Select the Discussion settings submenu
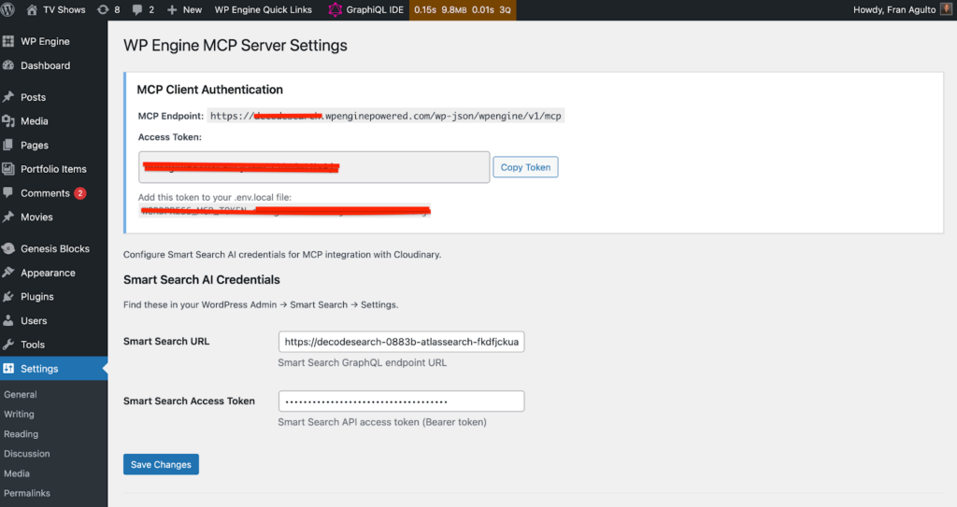Viewport: 957px width, 507px height. point(27,454)
